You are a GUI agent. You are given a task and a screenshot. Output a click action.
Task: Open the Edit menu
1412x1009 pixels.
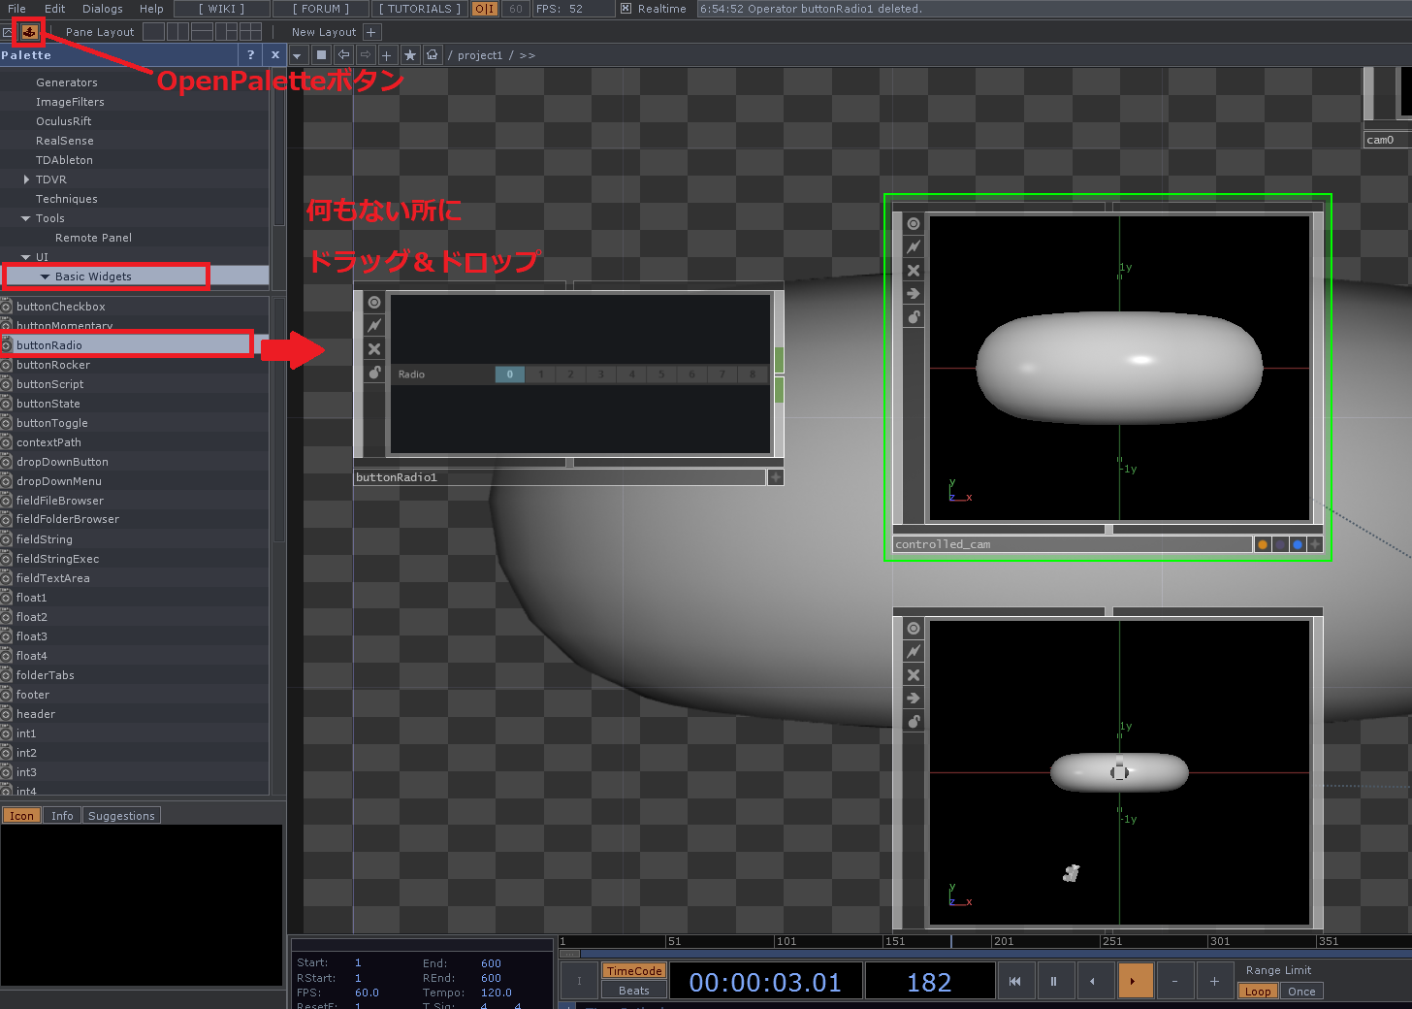click(x=55, y=9)
